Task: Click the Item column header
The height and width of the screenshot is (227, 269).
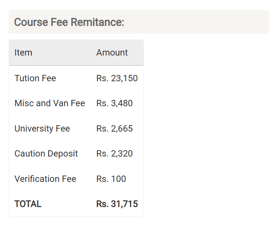Action: tap(23, 53)
